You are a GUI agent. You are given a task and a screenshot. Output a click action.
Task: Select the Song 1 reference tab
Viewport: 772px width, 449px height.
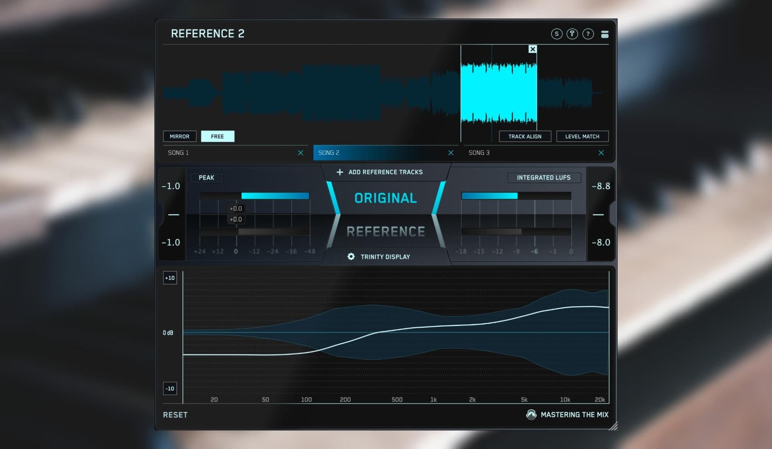pos(235,153)
